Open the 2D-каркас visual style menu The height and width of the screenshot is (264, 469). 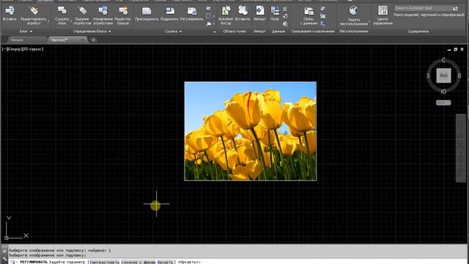pos(32,49)
